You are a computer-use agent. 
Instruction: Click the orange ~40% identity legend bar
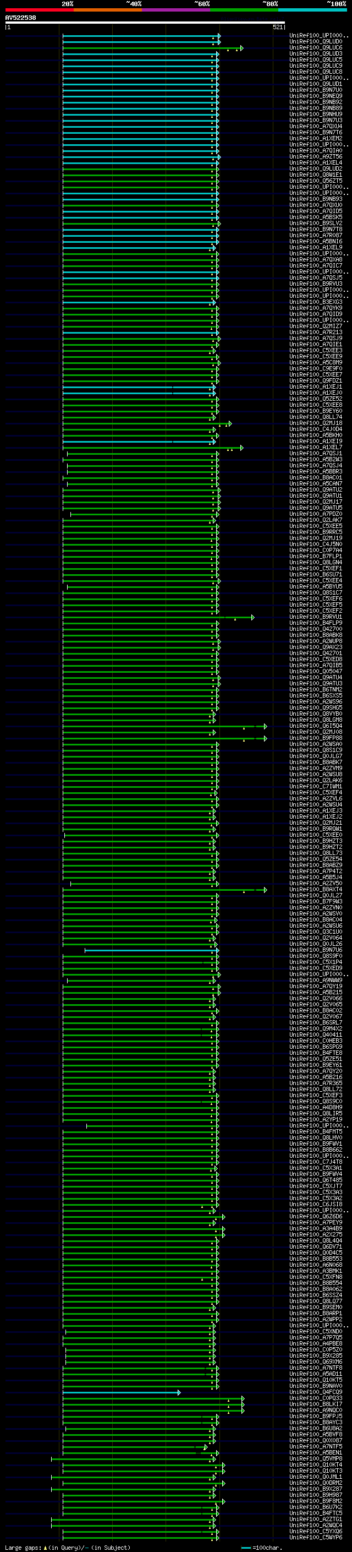(x=108, y=10)
